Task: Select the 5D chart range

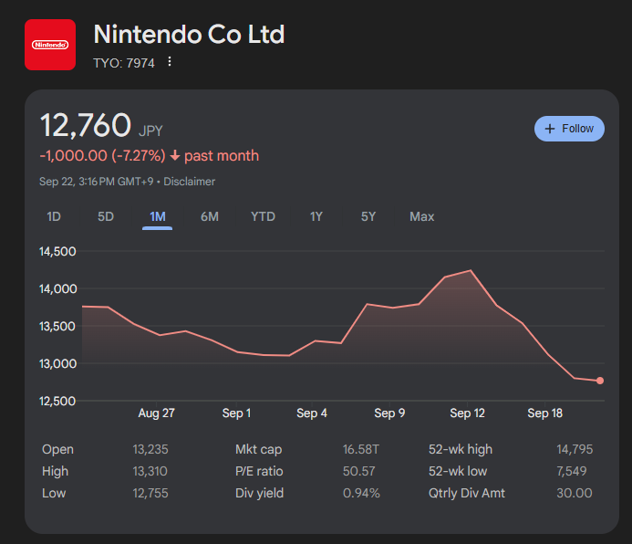Action: [x=106, y=216]
